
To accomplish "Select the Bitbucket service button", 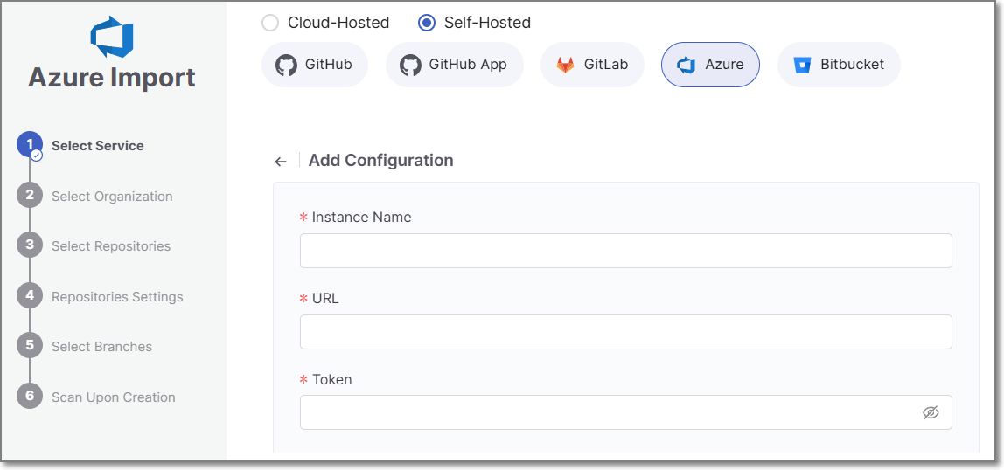I will pos(839,65).
